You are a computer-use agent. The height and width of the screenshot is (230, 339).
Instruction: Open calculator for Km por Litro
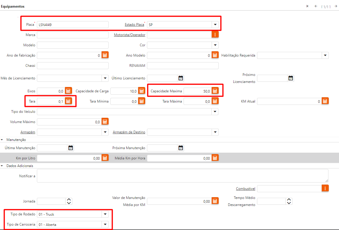(x=105, y=158)
